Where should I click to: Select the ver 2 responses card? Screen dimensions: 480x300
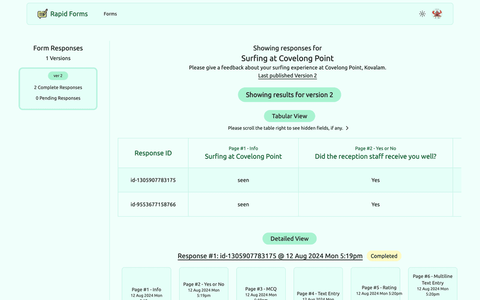58,89
